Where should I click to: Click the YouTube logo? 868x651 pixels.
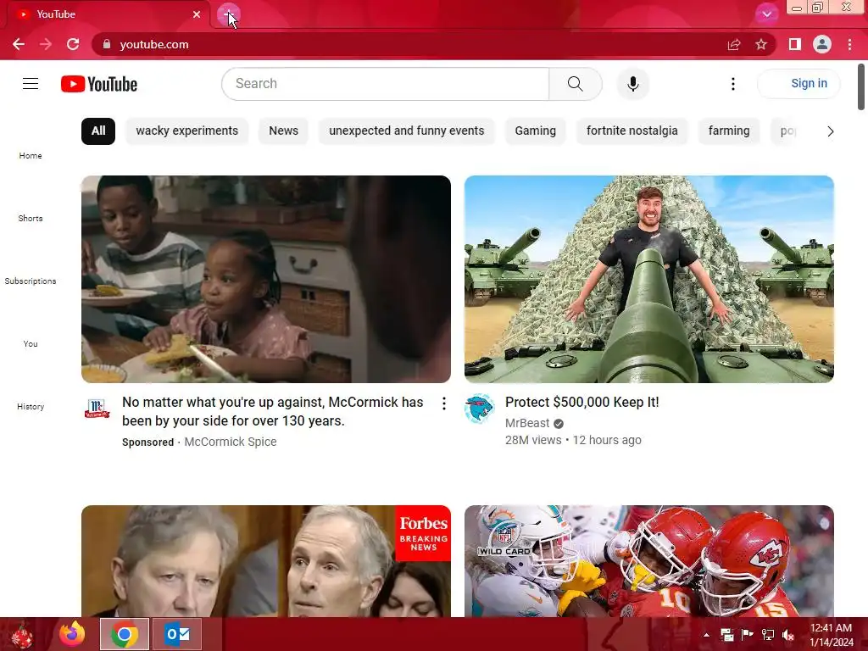coord(99,84)
